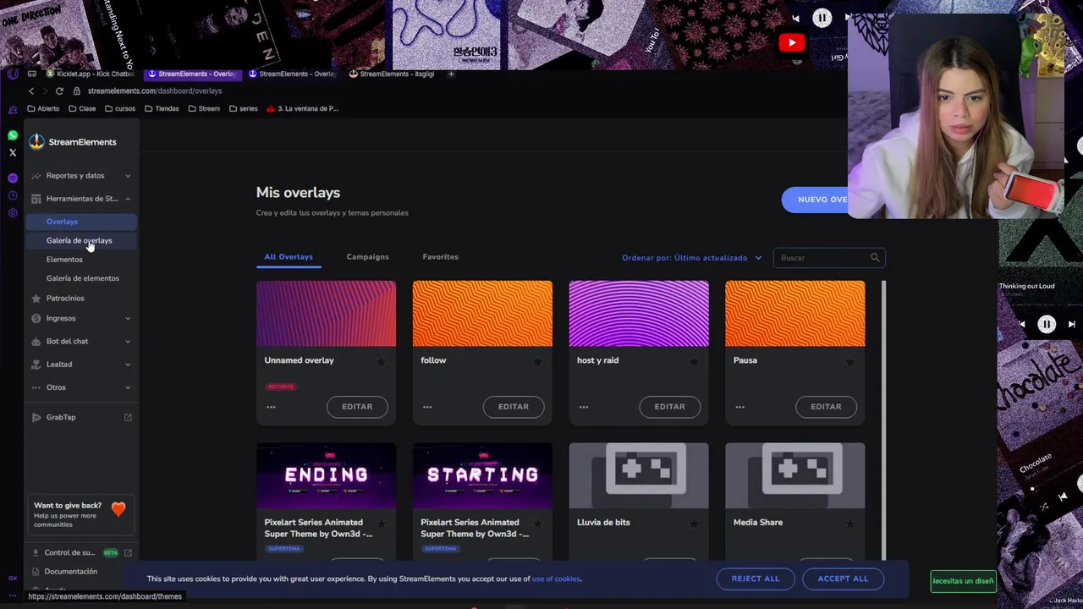Open the use of cookies link
The width and height of the screenshot is (1083, 609).
tap(556, 579)
